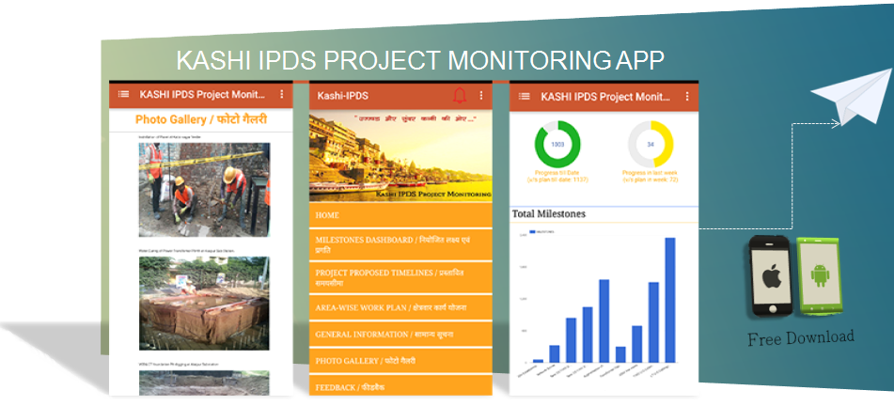Open PHOTO GALLERY menu item
Screen dimensions: 894x406
(400, 361)
